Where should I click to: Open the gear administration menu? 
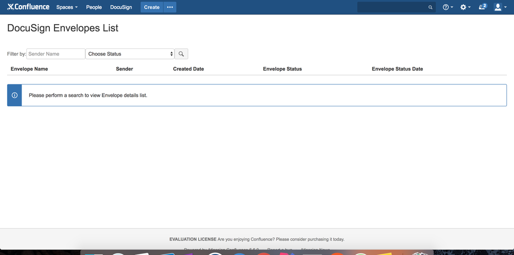click(465, 7)
